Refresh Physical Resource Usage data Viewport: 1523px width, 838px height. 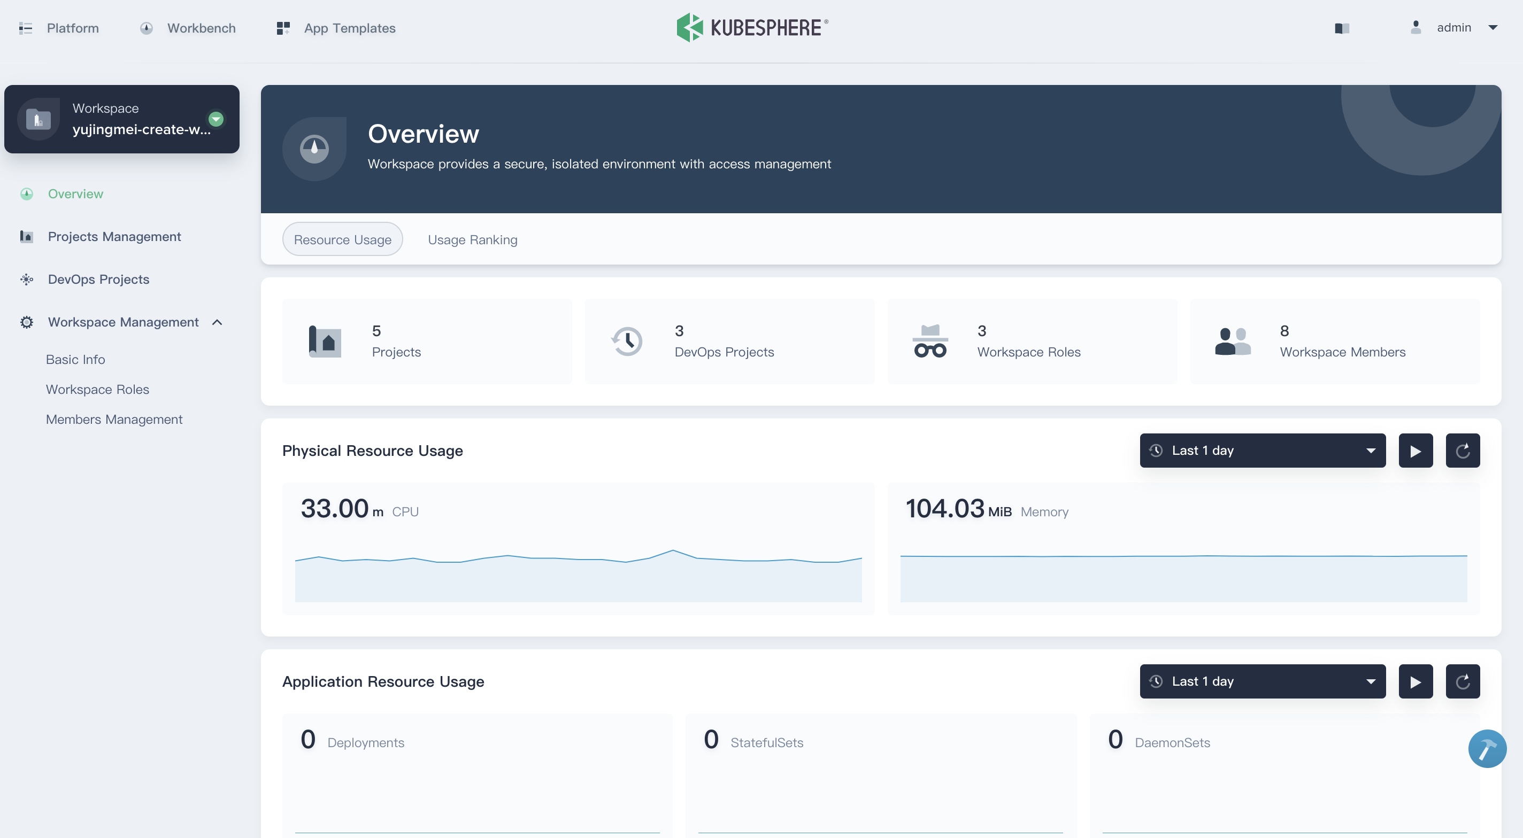[1462, 451]
